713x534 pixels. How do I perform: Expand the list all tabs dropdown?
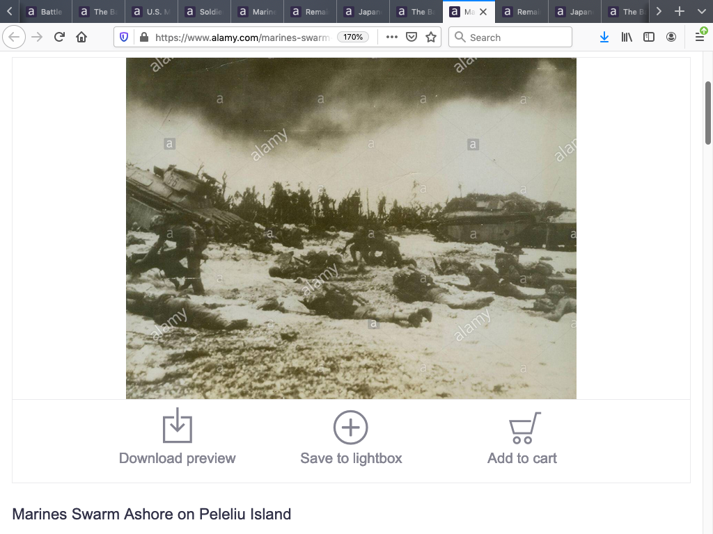point(701,12)
